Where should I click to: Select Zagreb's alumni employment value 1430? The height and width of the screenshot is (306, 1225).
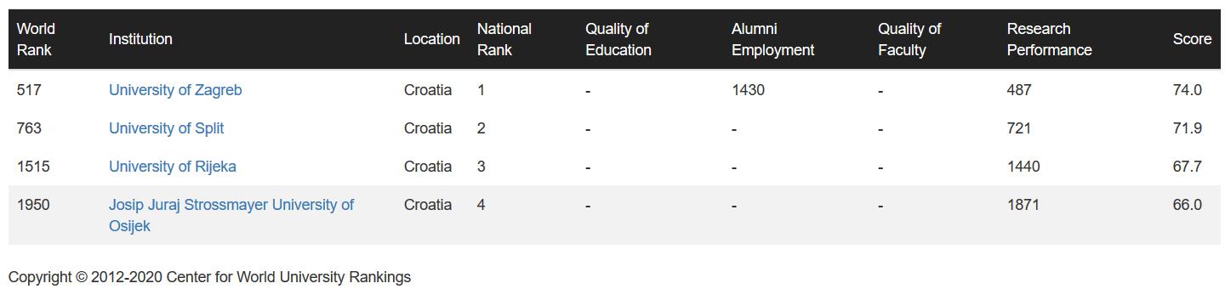point(749,90)
